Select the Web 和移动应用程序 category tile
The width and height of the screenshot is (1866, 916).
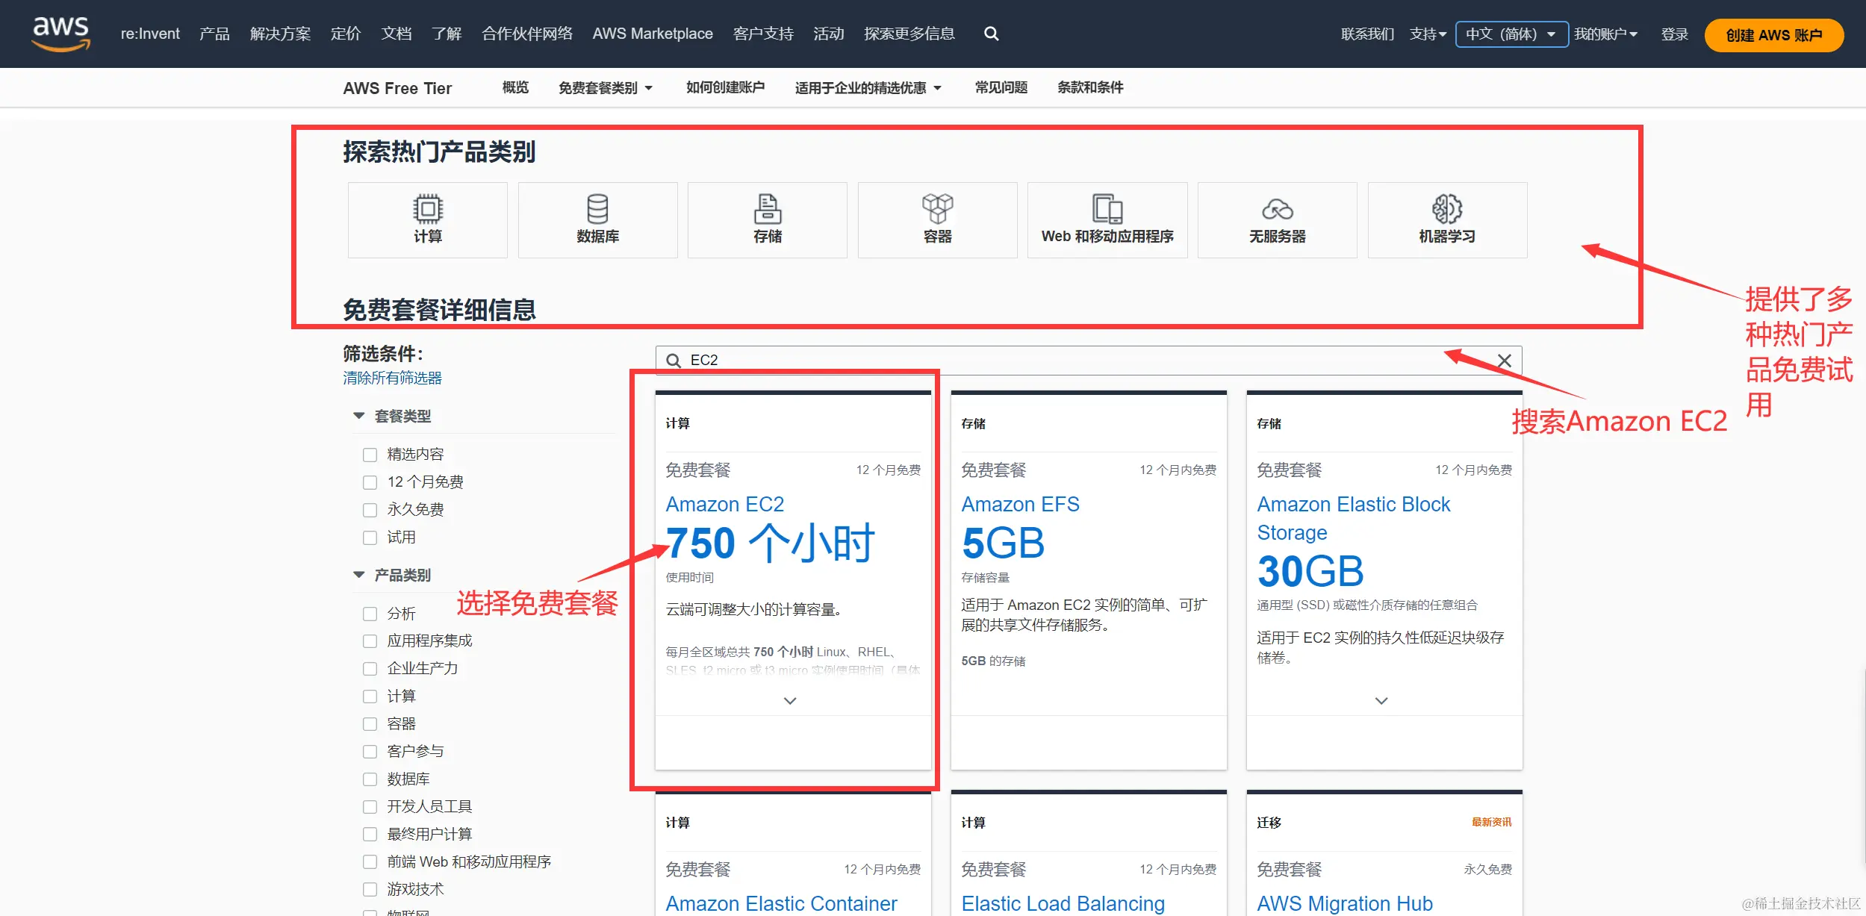coord(1107,220)
